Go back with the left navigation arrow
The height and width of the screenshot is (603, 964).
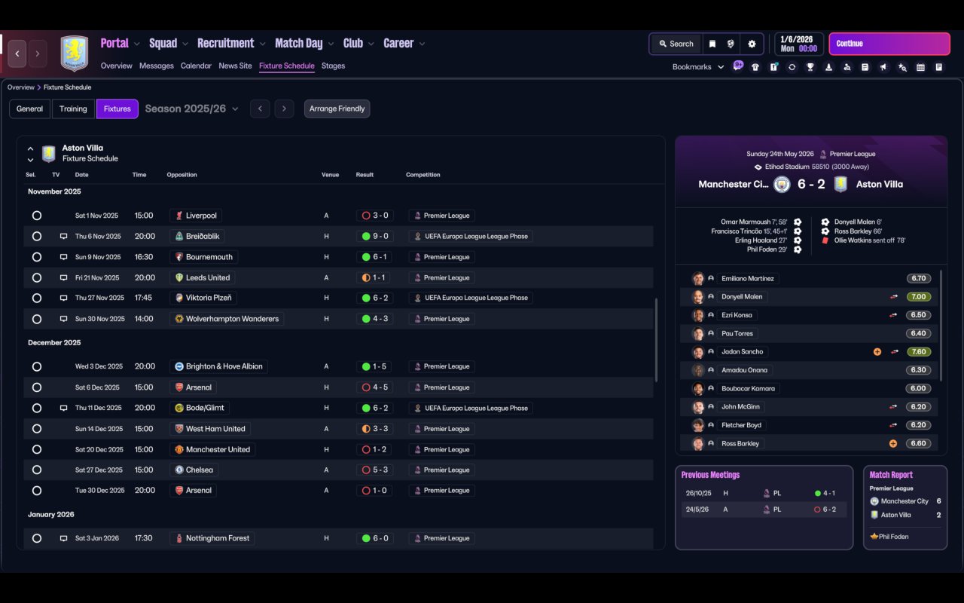17,54
